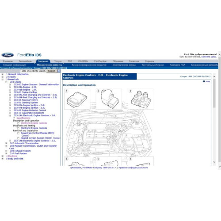
Task: Expand the 1 General Information node
Action: [x=3, y=74]
